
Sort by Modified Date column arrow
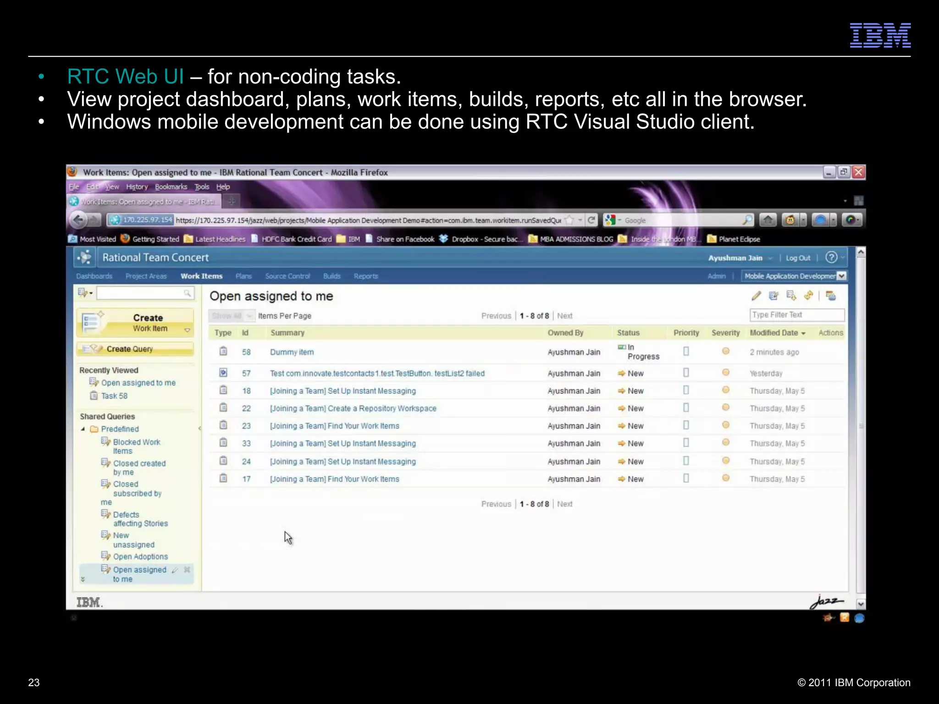pyautogui.click(x=803, y=333)
